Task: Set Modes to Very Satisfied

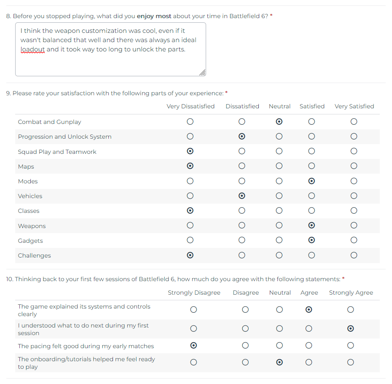Action: (x=354, y=181)
